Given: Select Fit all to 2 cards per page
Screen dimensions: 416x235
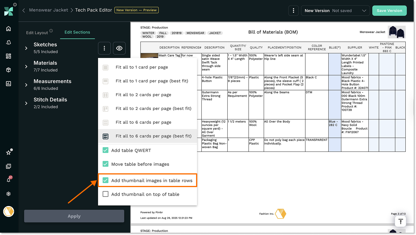Looking at the screenshot, I should pos(143,95).
